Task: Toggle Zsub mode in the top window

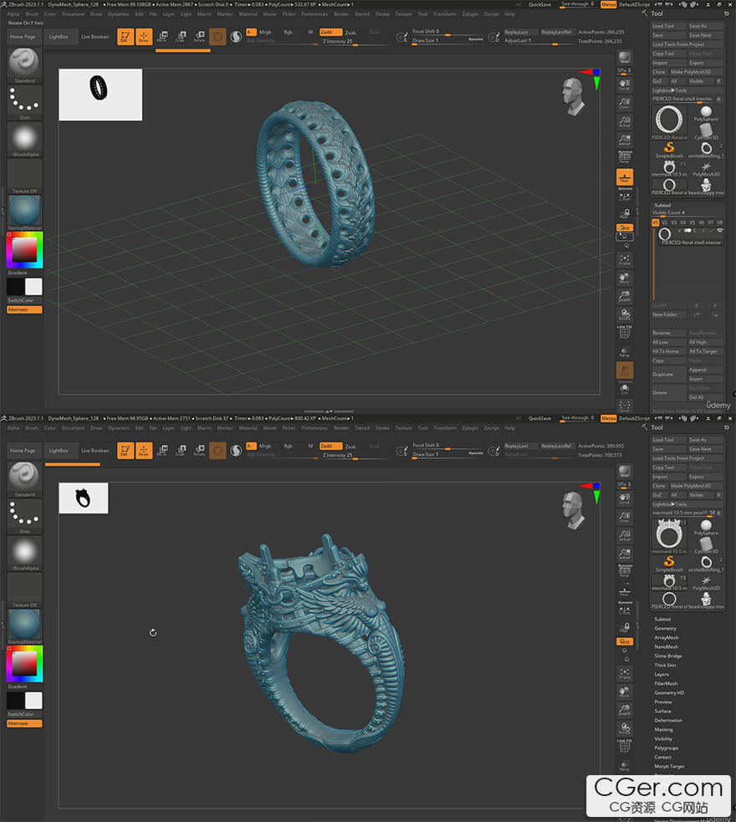Action: click(350, 32)
